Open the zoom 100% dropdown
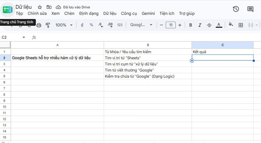 point(64,25)
